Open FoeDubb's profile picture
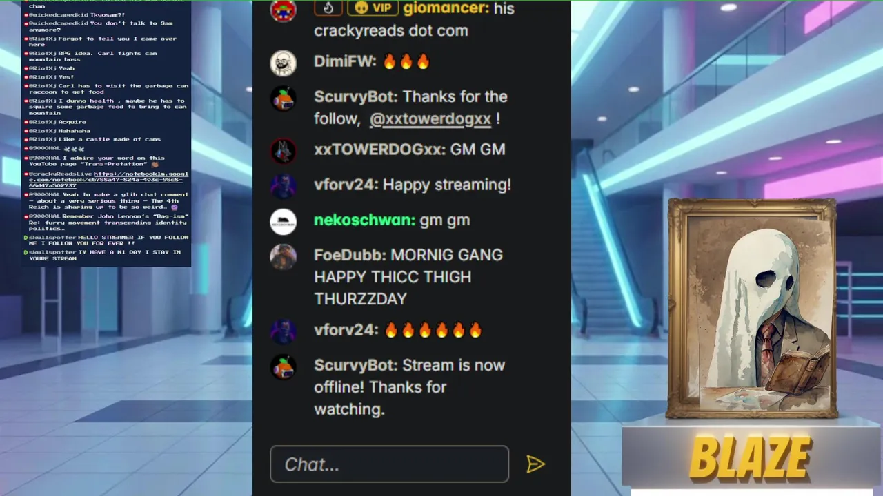This screenshot has height=496, width=883. click(x=283, y=257)
